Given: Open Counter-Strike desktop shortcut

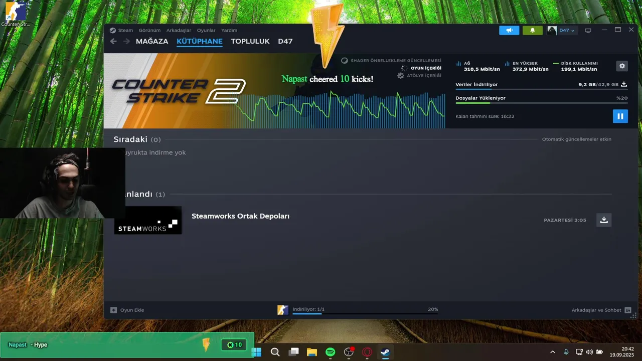Looking at the screenshot, I should coord(15,14).
